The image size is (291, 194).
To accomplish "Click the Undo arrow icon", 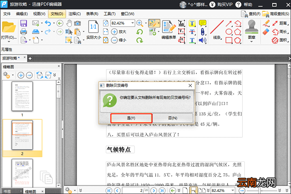I will pos(48,23).
